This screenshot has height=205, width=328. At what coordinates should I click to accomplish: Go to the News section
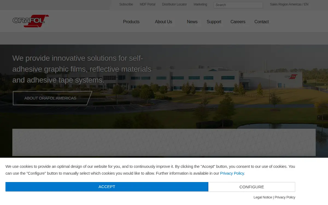[192, 22]
